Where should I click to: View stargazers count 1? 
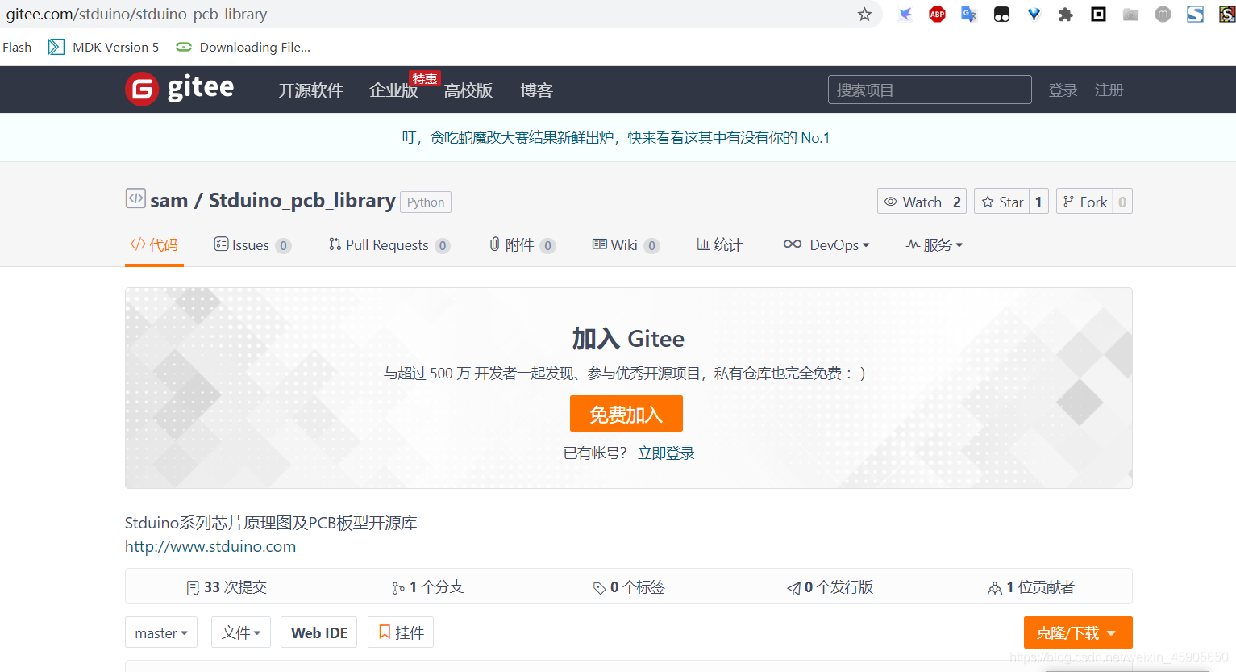tap(1038, 202)
